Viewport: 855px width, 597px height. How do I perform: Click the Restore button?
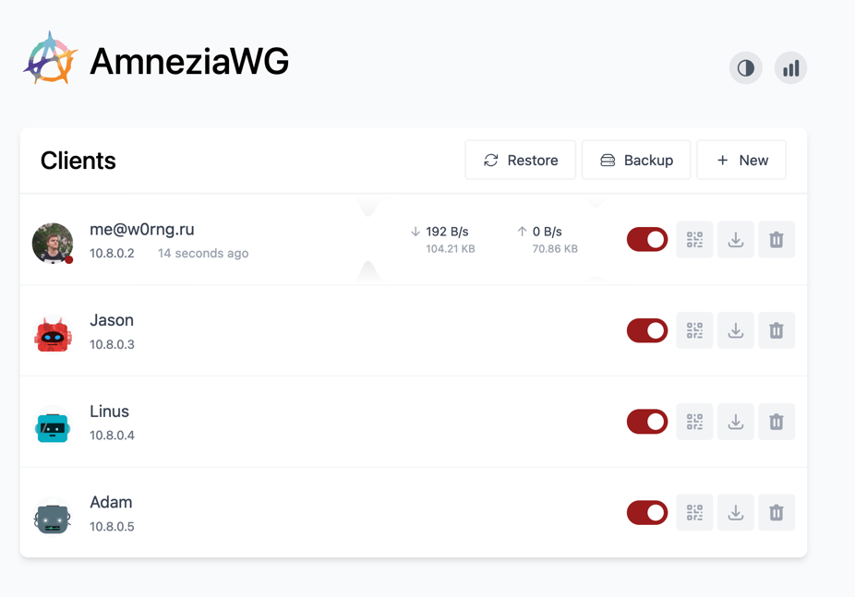tap(521, 161)
